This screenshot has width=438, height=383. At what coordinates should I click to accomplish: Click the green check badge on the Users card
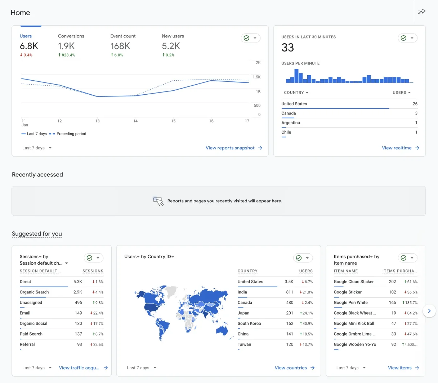tap(246, 38)
